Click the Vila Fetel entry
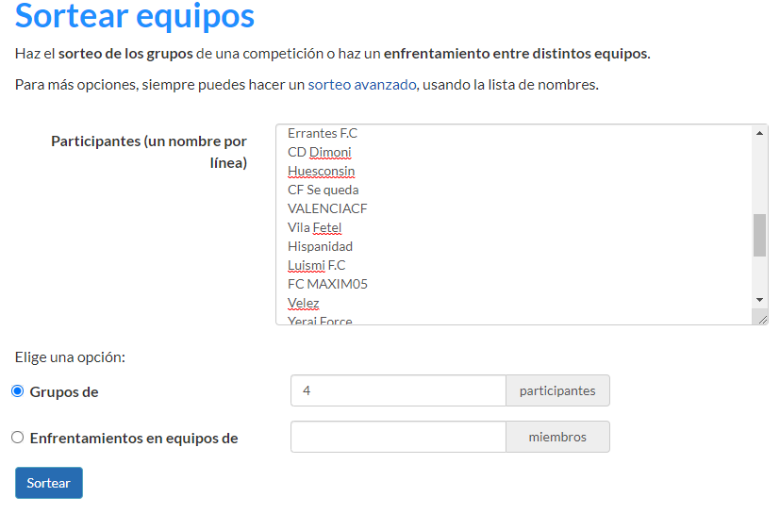Viewport: 780px width, 514px height. click(x=315, y=227)
